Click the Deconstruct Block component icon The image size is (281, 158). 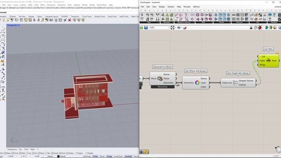(160, 79)
